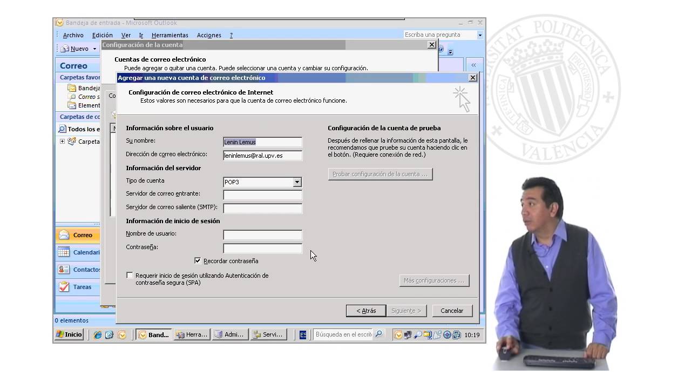
Task: Click the Carpetas personal folders icon
Action: (x=72, y=141)
